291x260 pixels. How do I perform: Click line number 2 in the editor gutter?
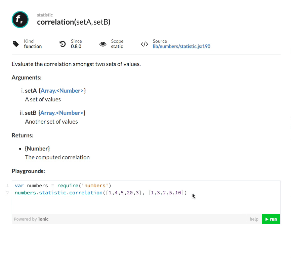coord(7,193)
